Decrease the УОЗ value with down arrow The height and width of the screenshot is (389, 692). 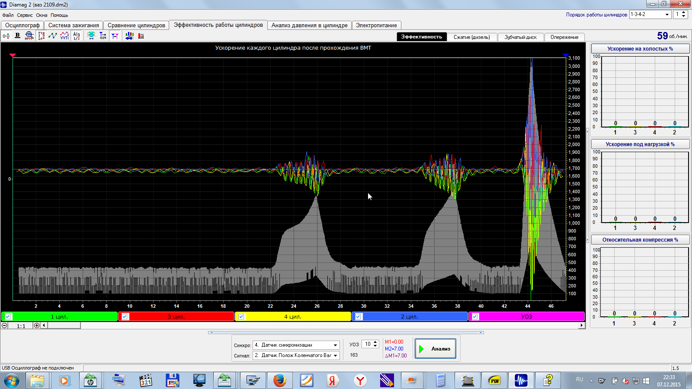pyautogui.click(x=375, y=346)
